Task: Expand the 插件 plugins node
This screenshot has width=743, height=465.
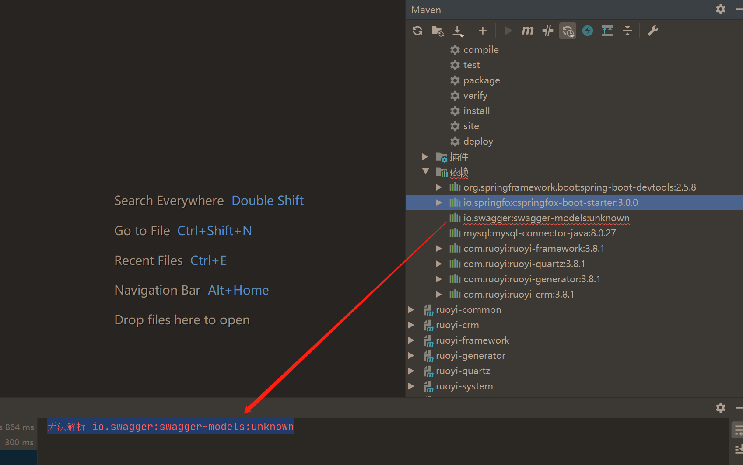Action: coord(424,156)
